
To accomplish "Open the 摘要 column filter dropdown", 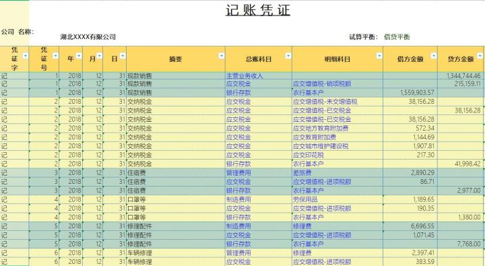I will [x=222, y=56].
